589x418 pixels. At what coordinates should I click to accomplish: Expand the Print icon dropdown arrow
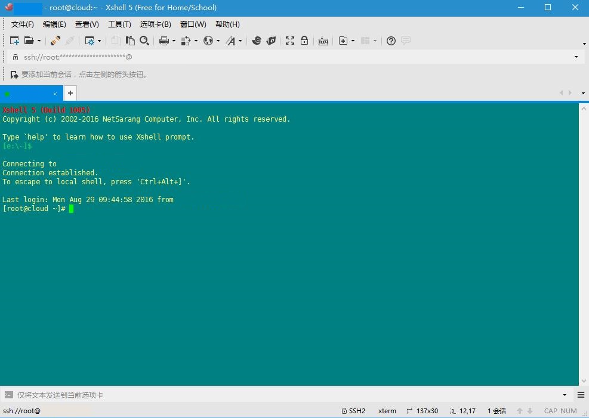coord(174,41)
